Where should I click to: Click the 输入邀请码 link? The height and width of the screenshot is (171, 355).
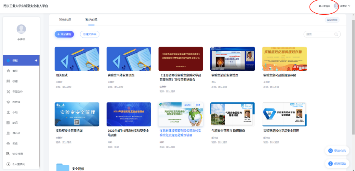[324, 6]
